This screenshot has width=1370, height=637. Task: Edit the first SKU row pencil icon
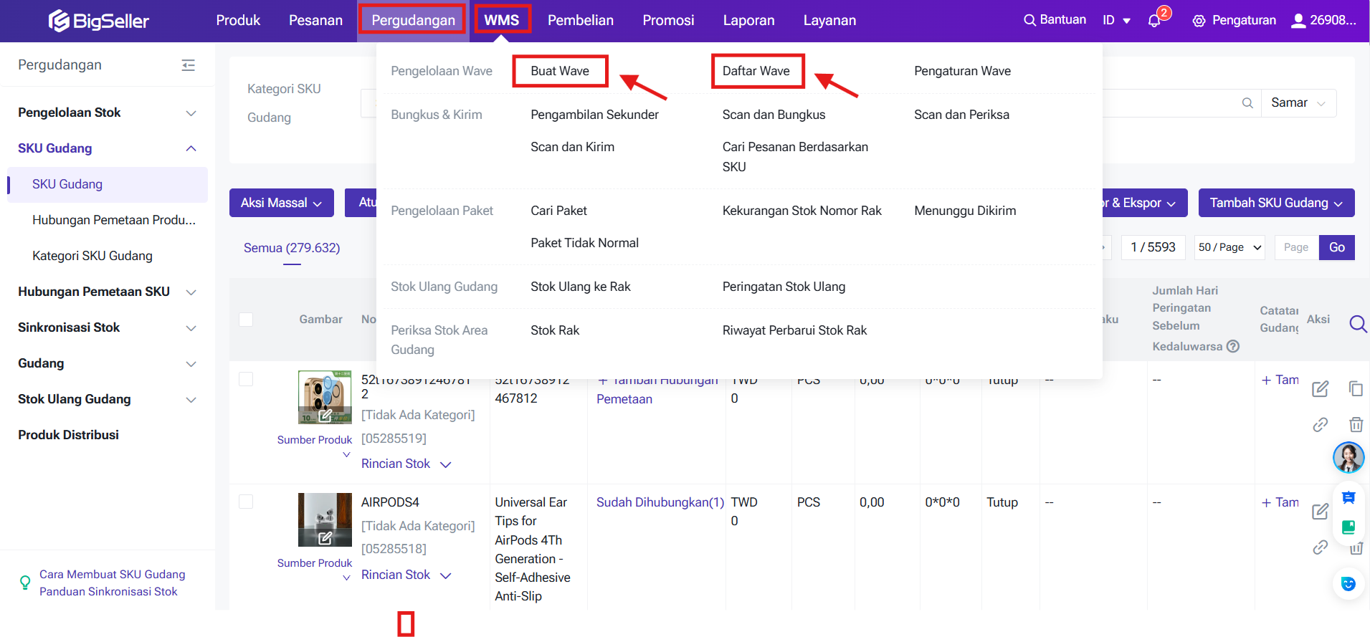1320,389
